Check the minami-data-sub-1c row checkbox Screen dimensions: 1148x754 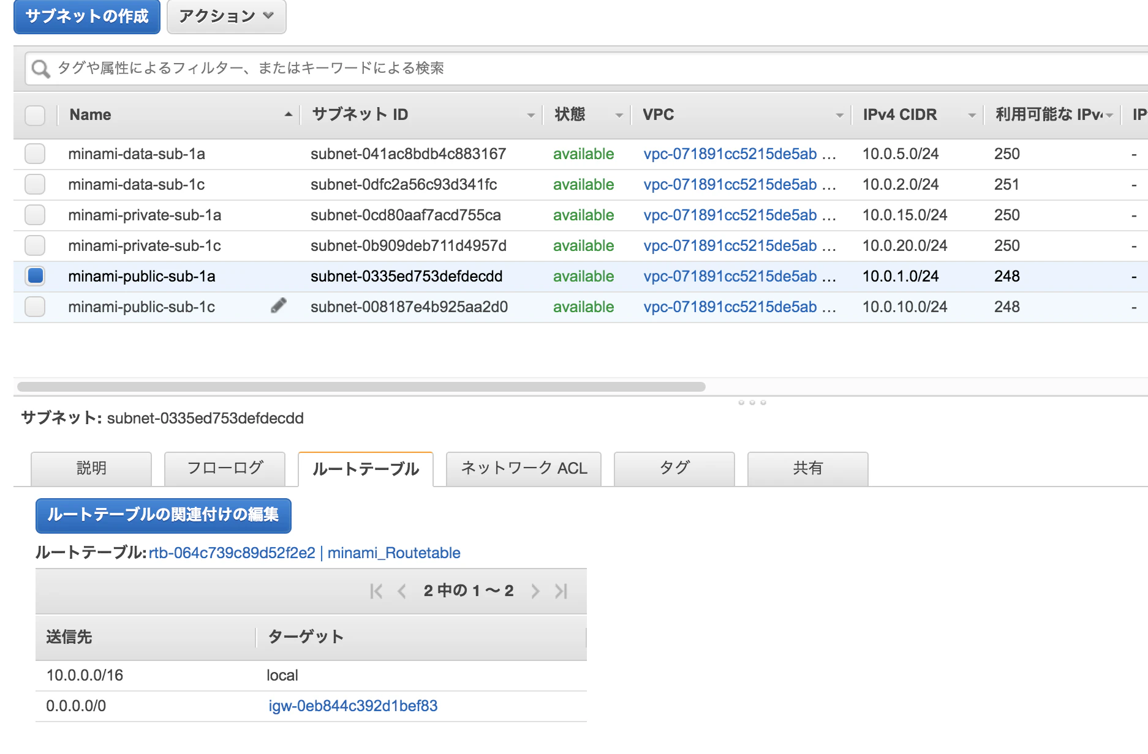point(35,184)
